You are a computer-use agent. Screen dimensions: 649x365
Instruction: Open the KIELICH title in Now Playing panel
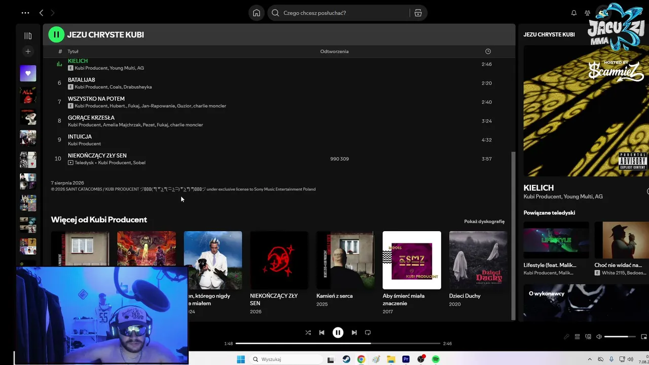538,188
